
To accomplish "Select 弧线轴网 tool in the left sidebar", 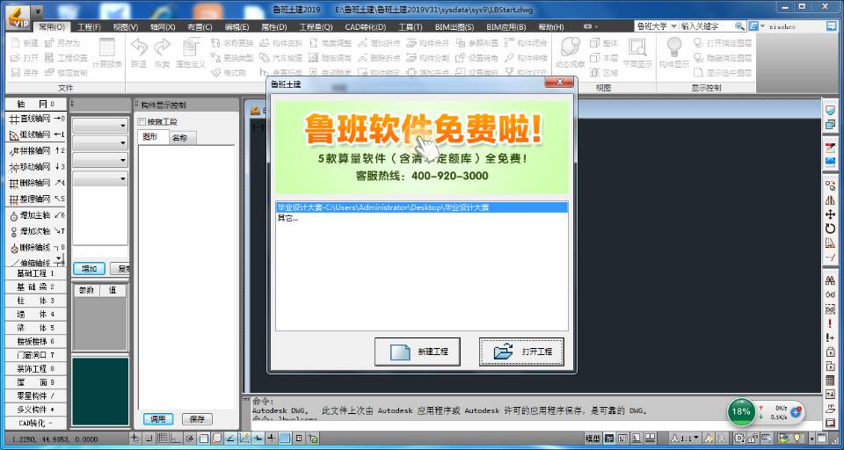I will 36,134.
